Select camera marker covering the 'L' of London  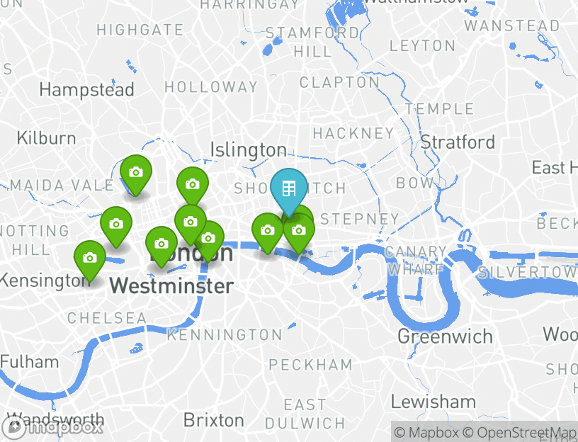click(x=161, y=244)
